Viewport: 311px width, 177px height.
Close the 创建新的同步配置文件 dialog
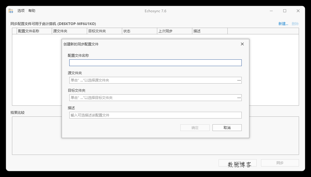pos(242,44)
